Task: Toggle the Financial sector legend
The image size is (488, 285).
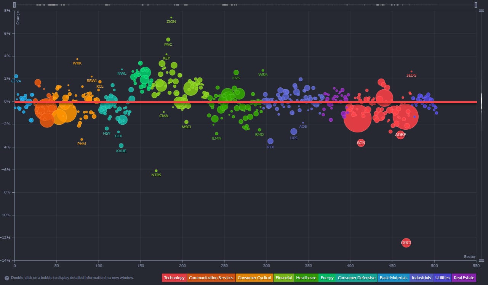Action: [x=283, y=278]
